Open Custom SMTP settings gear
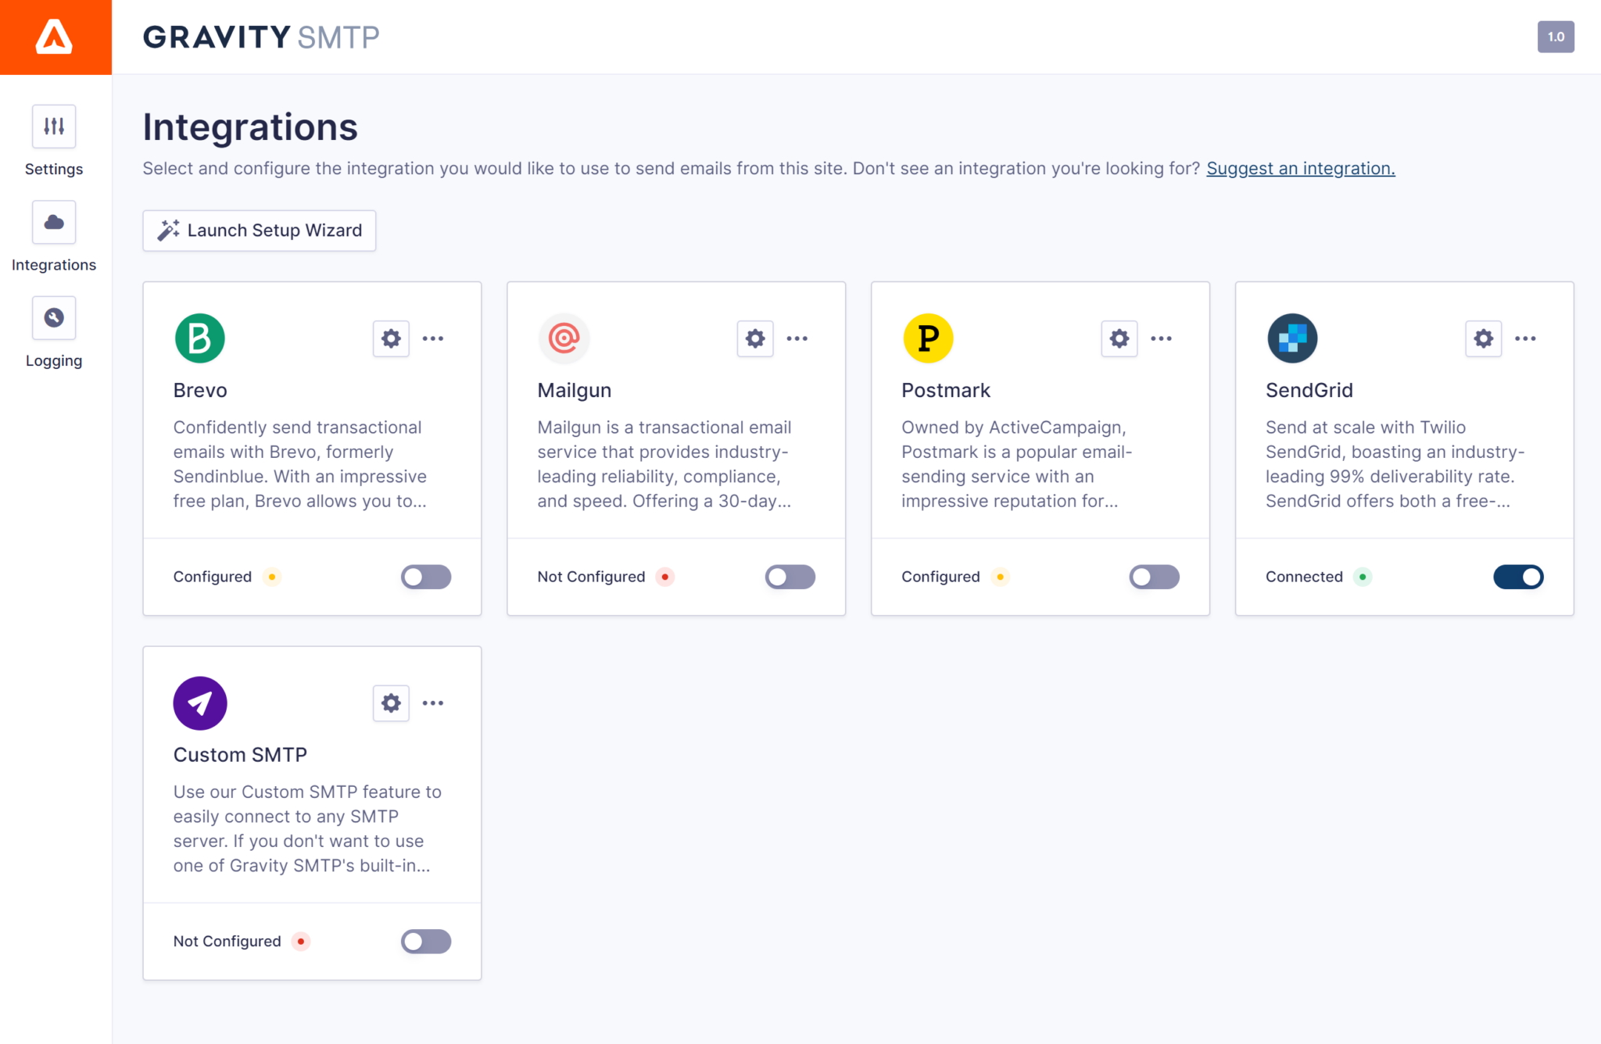Screen dimensions: 1601x1044 click(x=391, y=703)
